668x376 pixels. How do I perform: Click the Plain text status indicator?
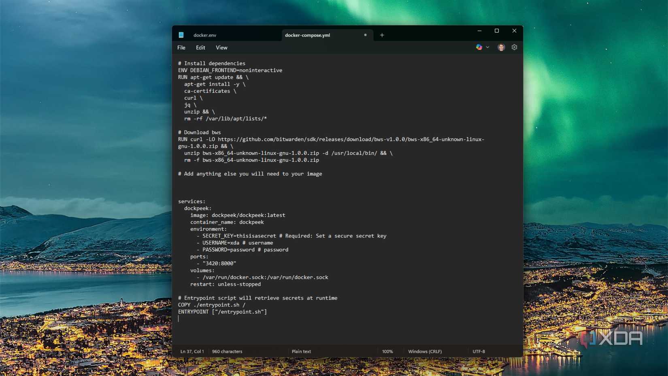(301, 351)
